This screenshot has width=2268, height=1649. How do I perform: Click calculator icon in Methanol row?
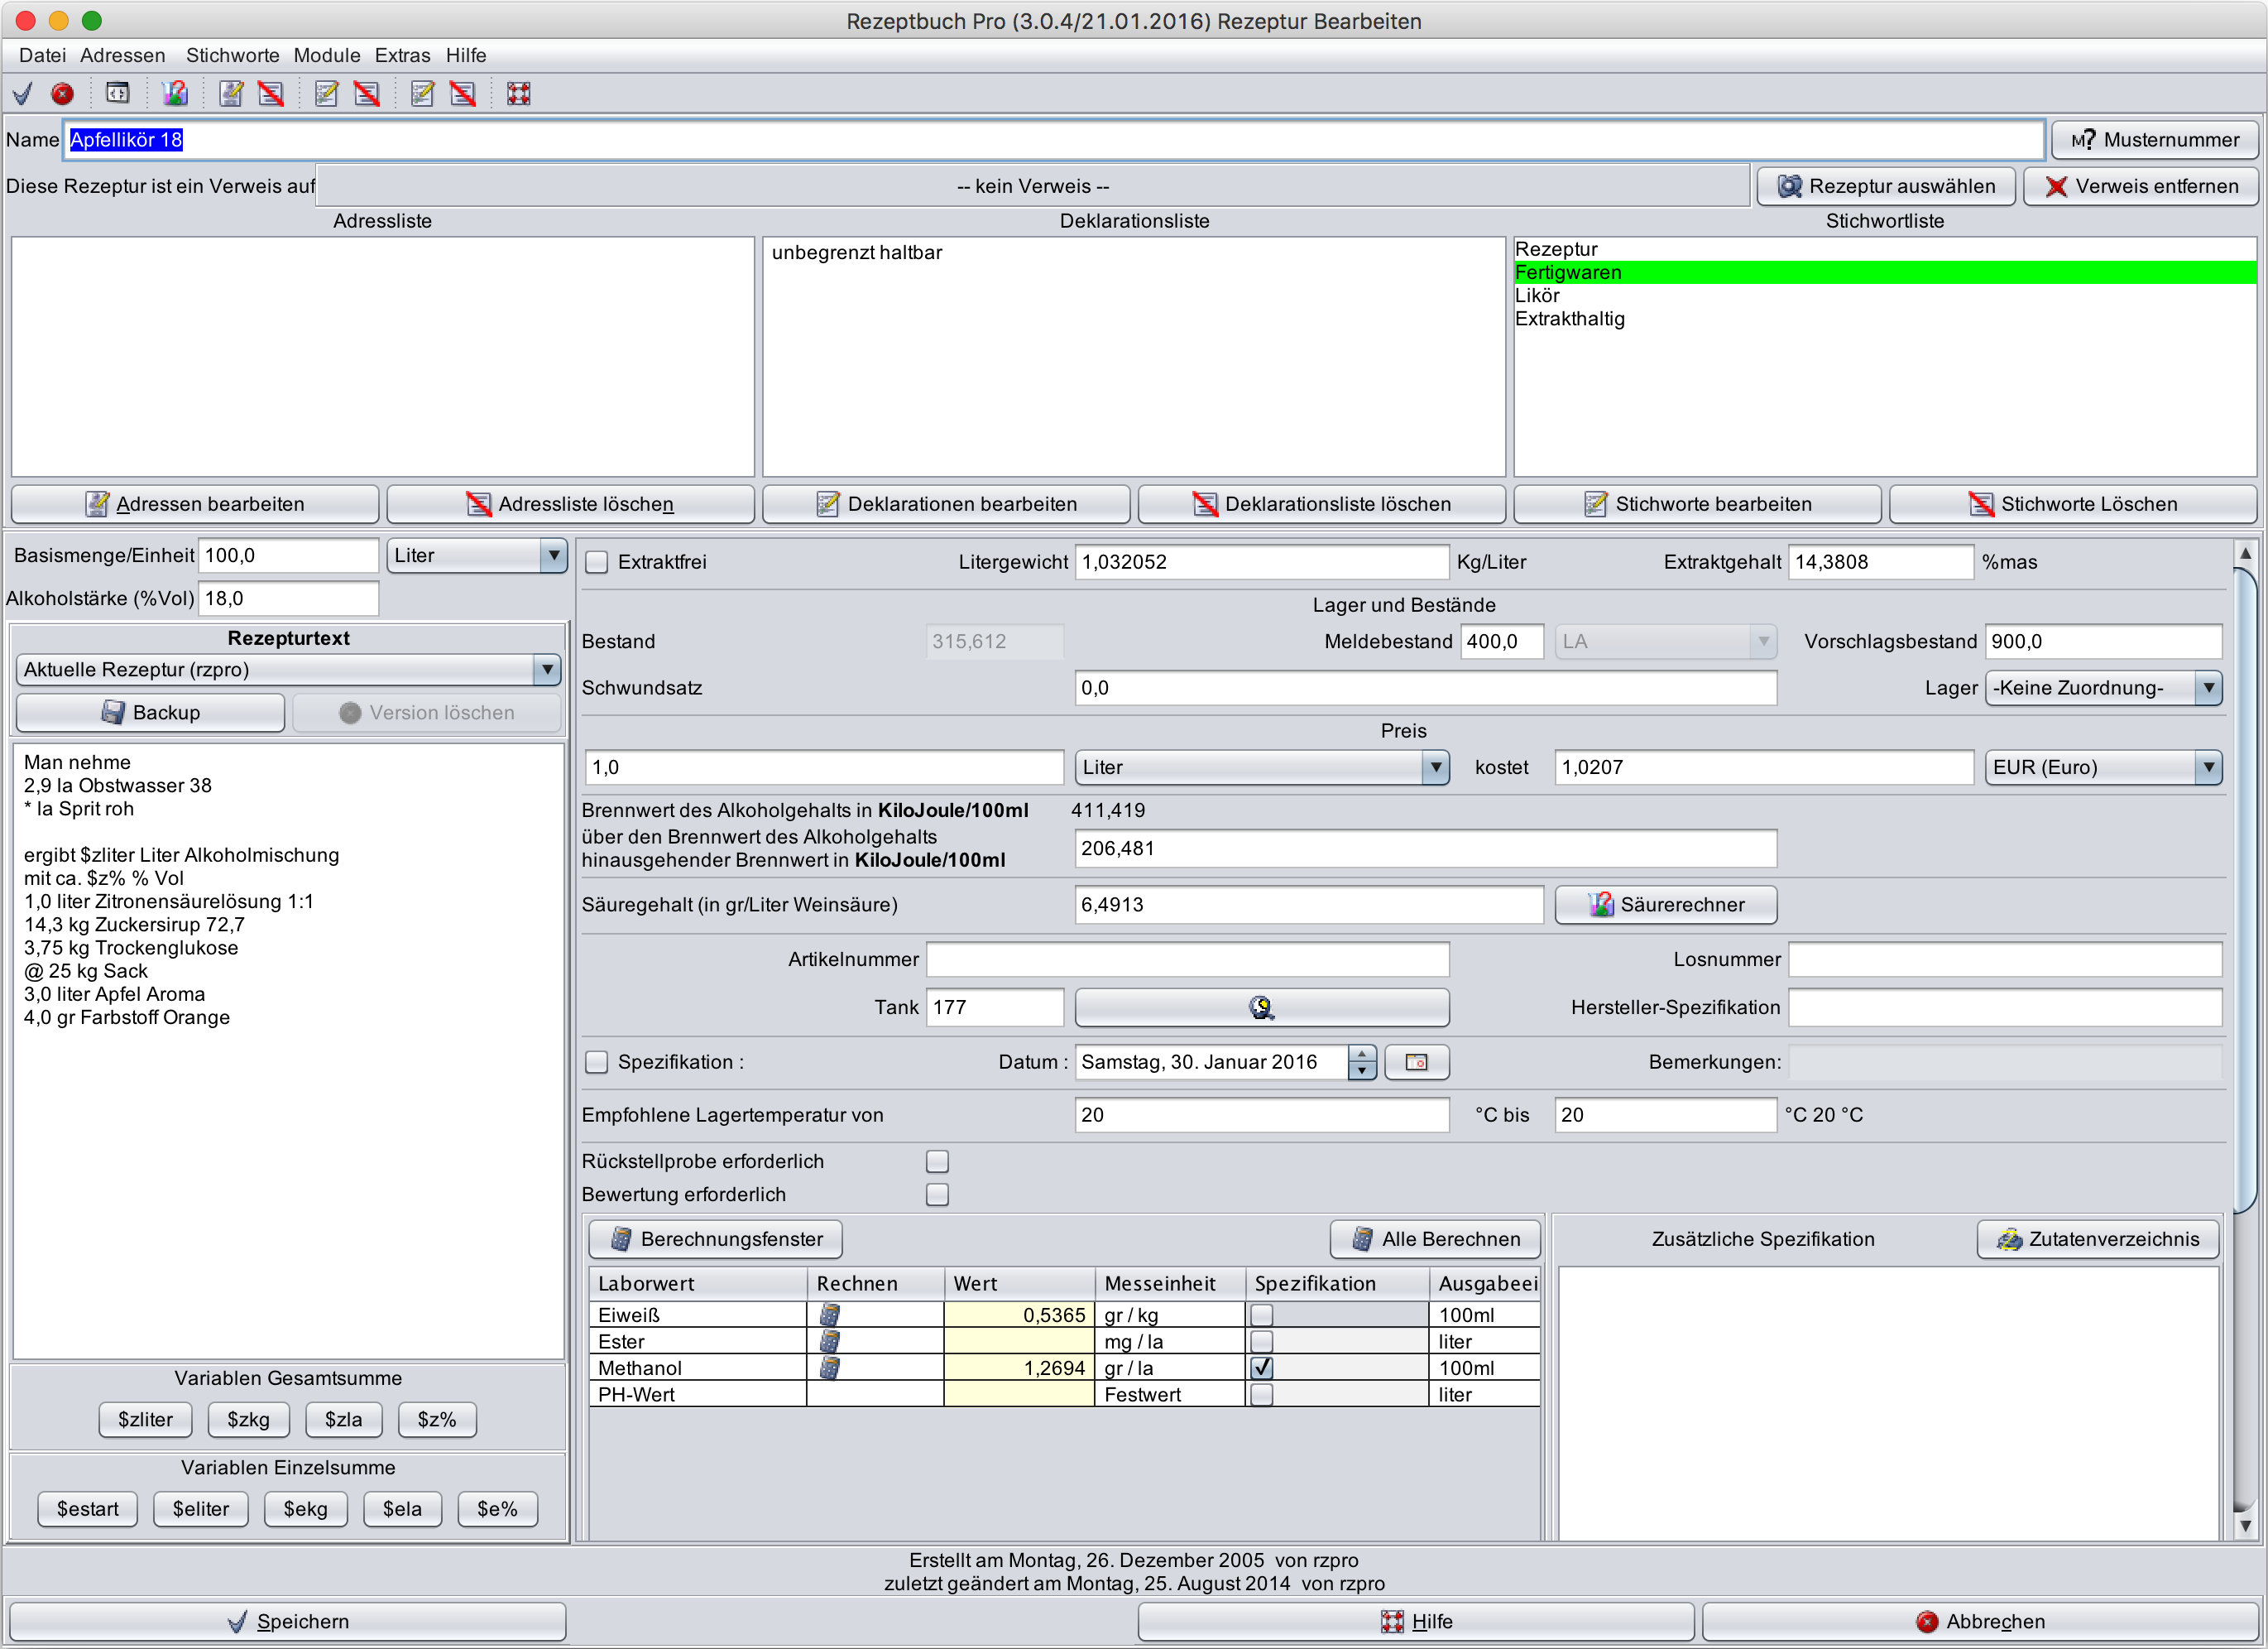pos(829,1368)
